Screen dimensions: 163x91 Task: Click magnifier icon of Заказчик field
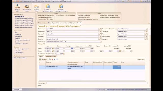click(101, 39)
